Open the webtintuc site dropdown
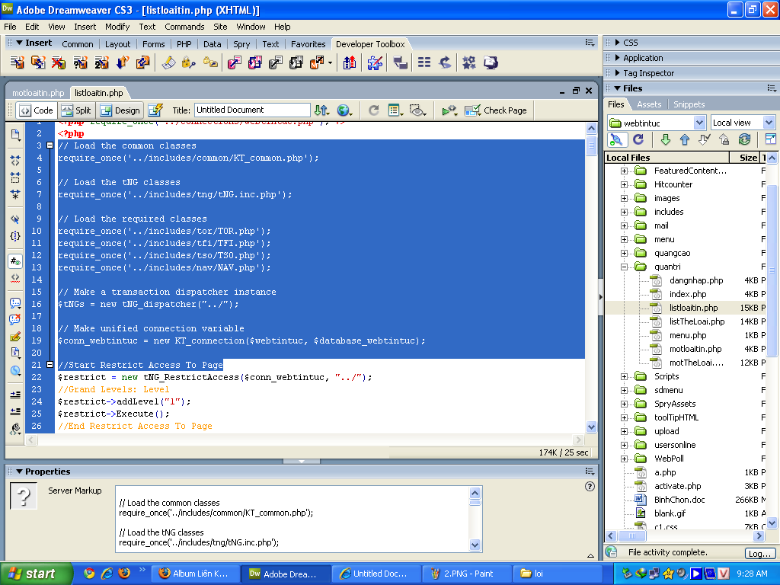The width and height of the screenshot is (780, 585). click(x=699, y=123)
